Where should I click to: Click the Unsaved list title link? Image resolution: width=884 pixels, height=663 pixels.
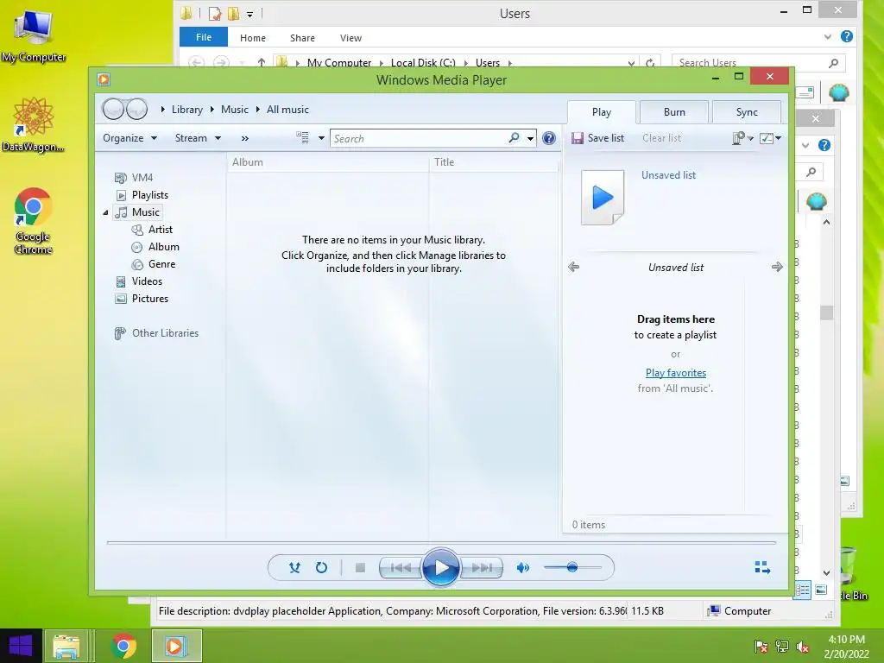coord(669,175)
